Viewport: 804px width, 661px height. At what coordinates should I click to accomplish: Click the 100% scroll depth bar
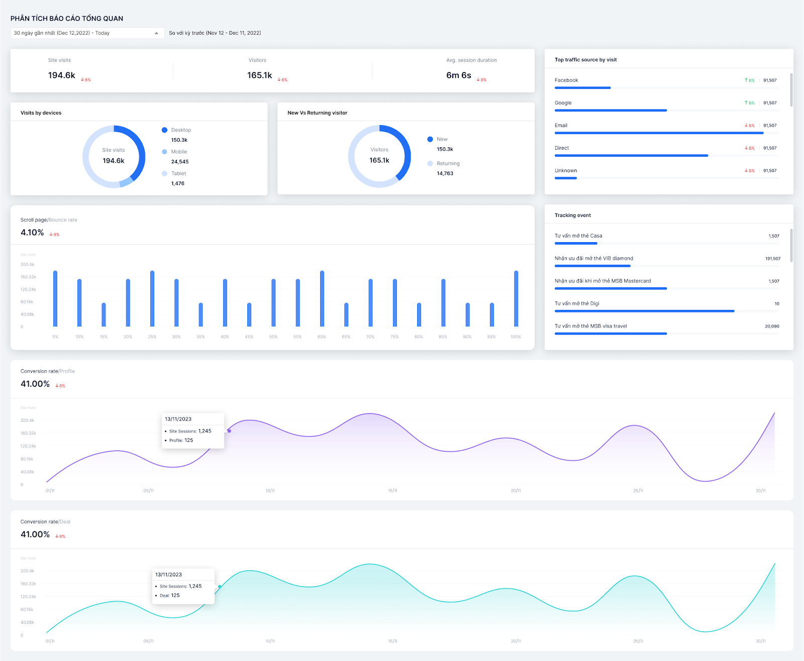point(516,299)
